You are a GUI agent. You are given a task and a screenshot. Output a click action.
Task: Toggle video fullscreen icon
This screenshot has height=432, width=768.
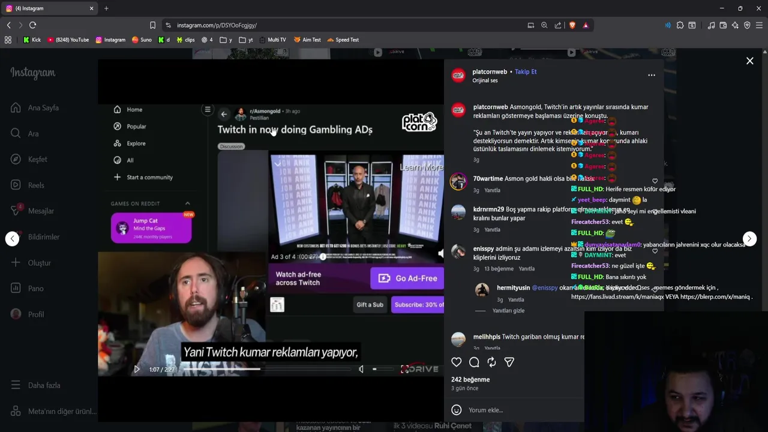[x=404, y=369]
